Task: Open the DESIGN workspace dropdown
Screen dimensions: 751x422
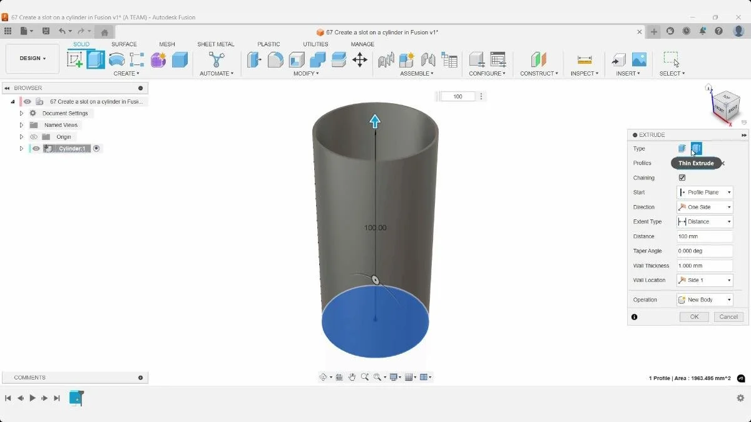Action: [x=33, y=59]
